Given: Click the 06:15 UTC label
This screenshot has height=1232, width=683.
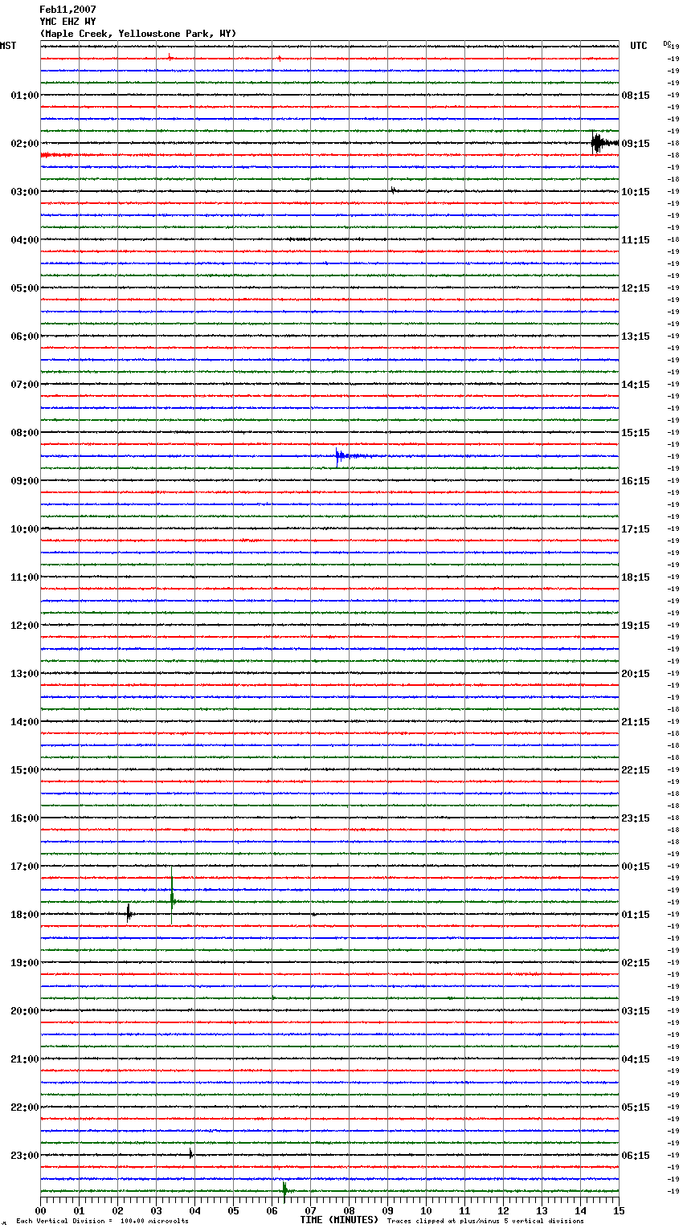Looking at the screenshot, I should point(636,1156).
